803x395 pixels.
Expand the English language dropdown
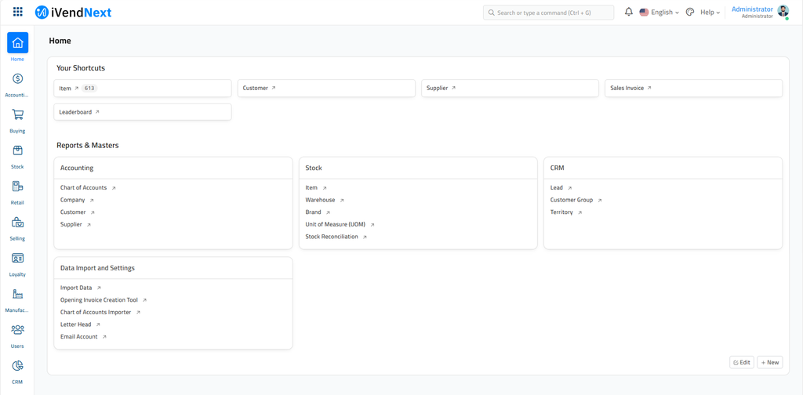pos(659,13)
